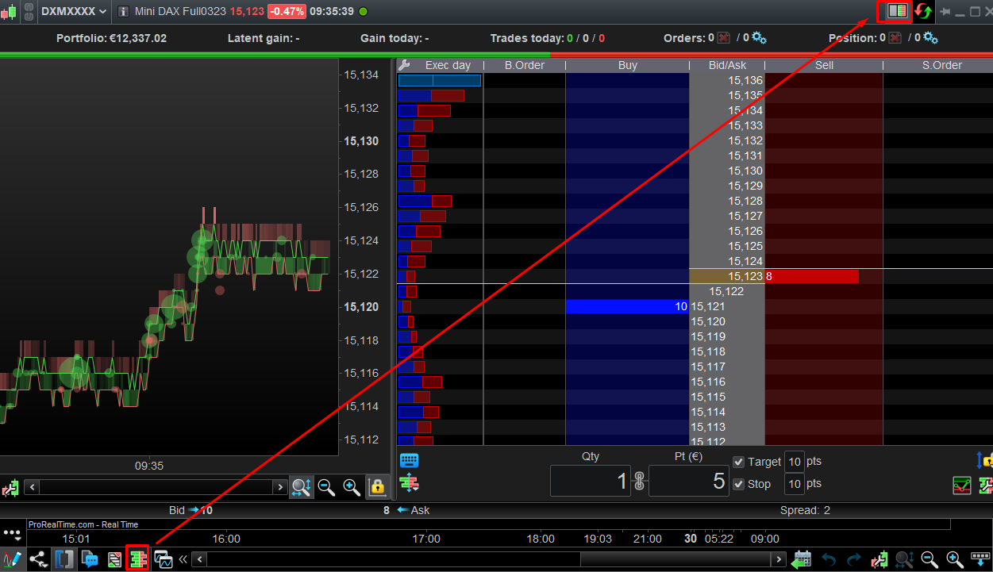Viewport: 993px width, 572px height.
Task: Click the Bid/Ask column header
Action: [x=727, y=65]
